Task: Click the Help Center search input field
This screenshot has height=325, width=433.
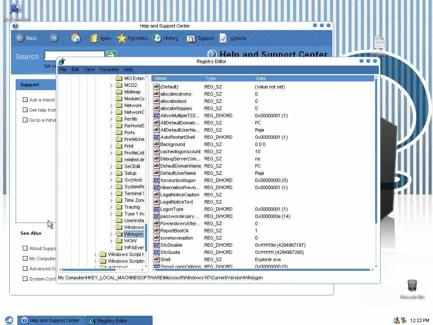Action: (74, 55)
